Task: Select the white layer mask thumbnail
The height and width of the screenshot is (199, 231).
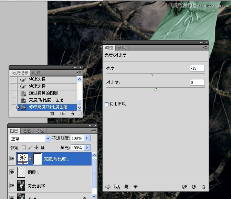Action: coord(38,159)
